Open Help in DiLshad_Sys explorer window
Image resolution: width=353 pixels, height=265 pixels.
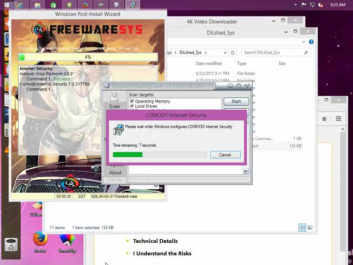[311, 42]
